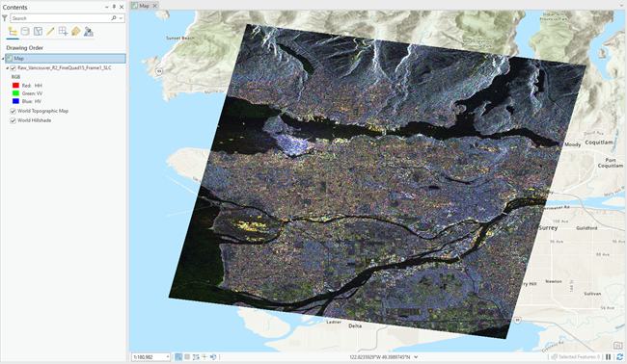Toggle World Hillshade layer visibility

point(14,120)
